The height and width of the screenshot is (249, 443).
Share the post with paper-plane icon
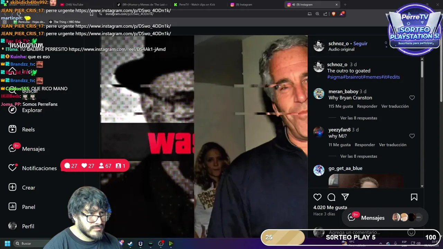[x=345, y=197]
